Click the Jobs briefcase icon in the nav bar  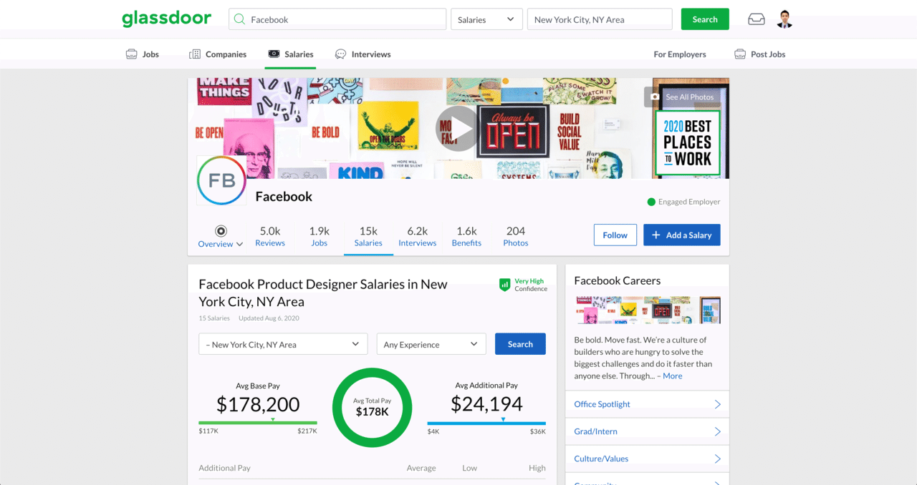[x=131, y=54]
